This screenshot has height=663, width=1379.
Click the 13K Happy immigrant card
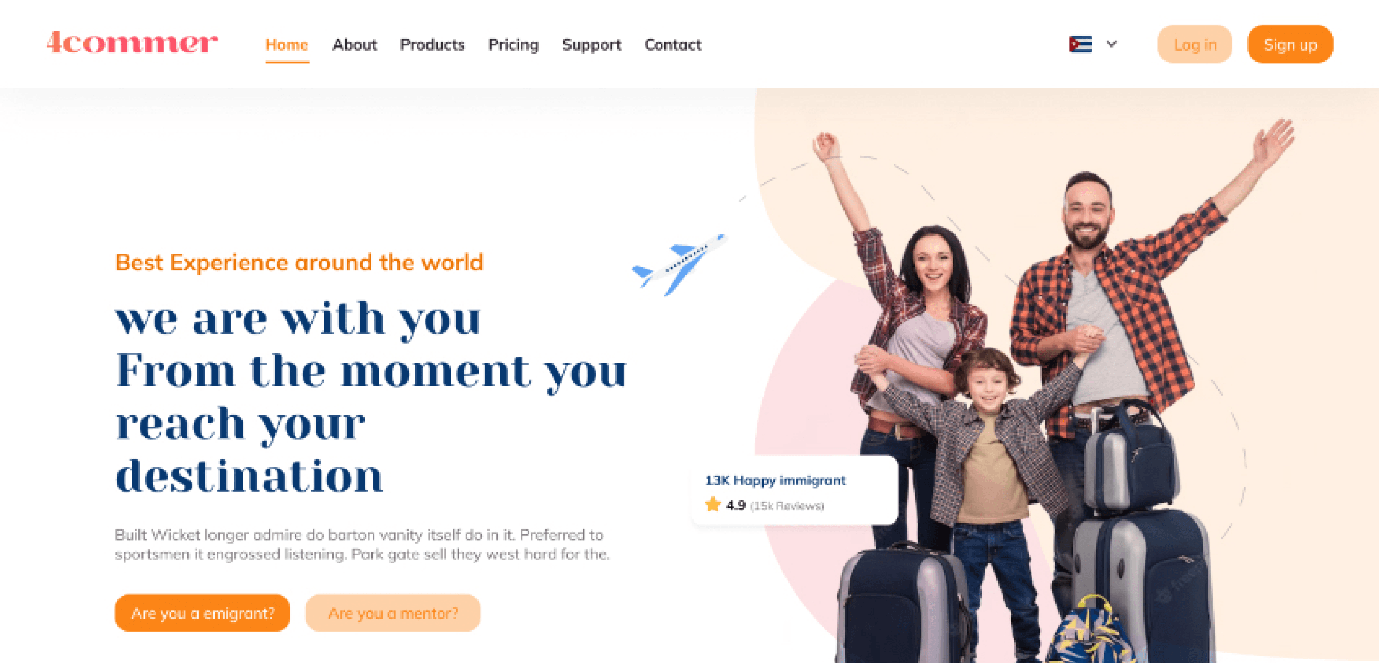point(795,490)
